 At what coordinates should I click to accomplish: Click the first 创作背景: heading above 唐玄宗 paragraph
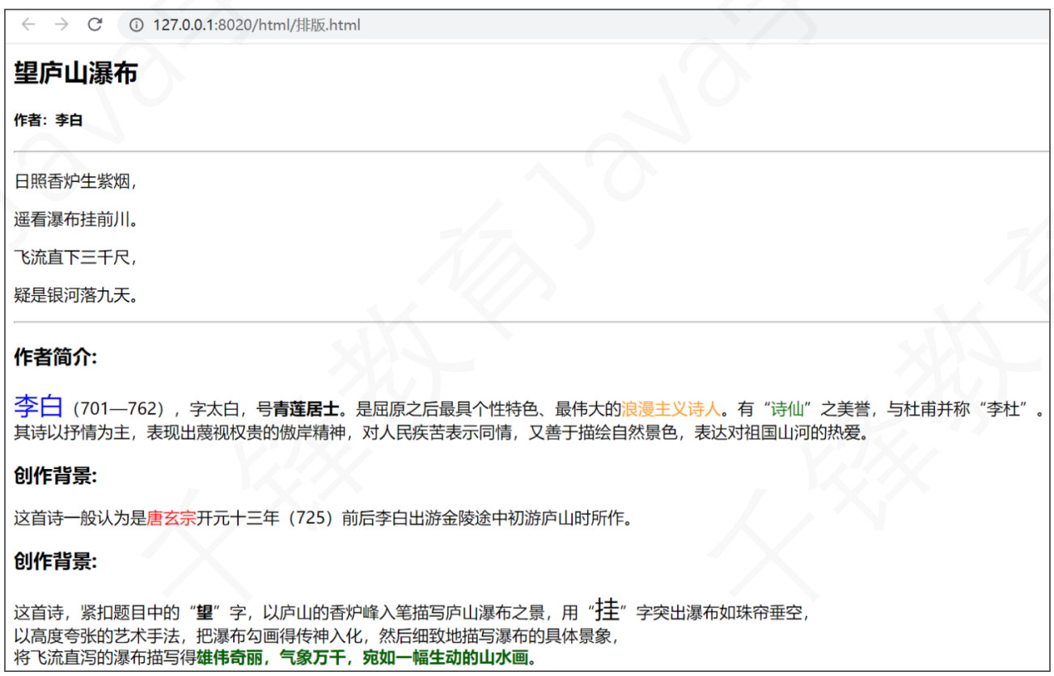[x=56, y=476]
